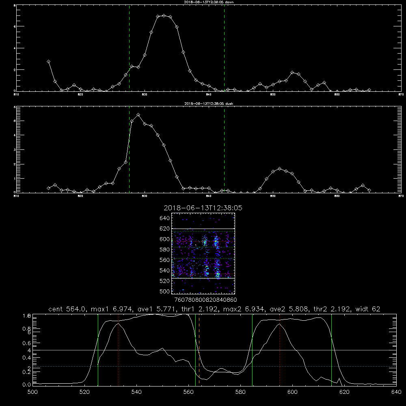Click the '520' label on bottom plot x-axis
406x406 pixels.
tap(84, 392)
